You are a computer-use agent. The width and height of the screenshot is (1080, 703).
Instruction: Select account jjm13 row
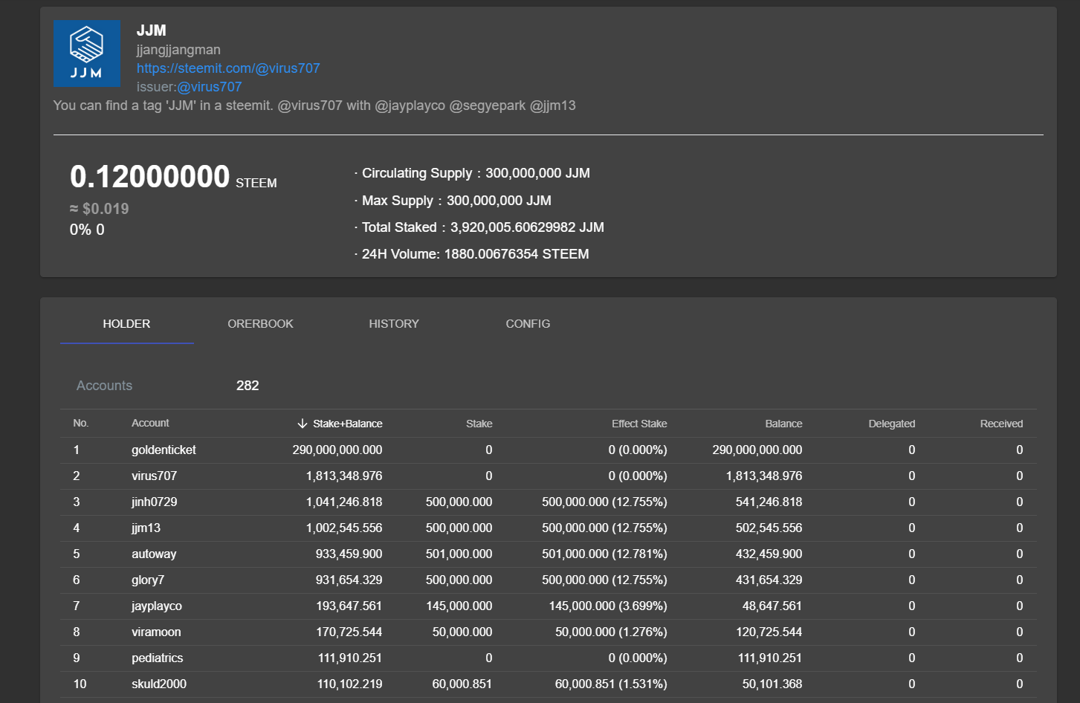549,528
